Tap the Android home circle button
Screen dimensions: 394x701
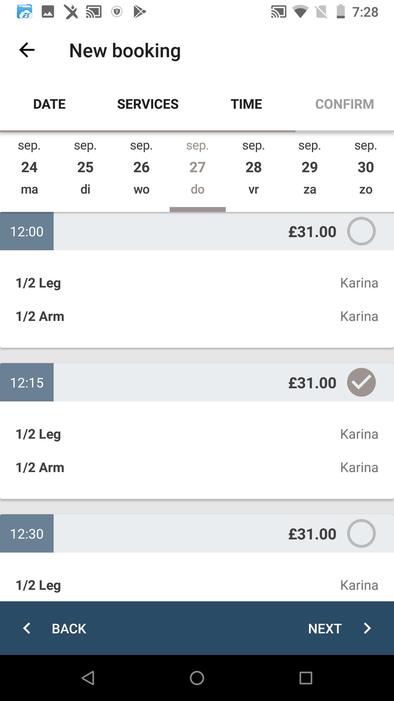197,678
